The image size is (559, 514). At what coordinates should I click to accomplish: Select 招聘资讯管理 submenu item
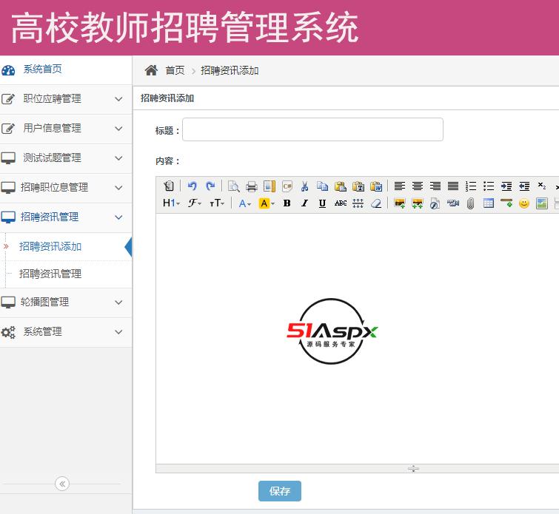click(50, 274)
